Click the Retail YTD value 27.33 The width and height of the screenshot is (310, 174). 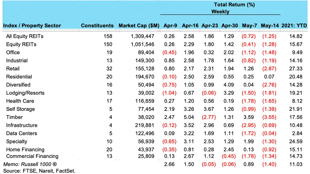(296, 69)
